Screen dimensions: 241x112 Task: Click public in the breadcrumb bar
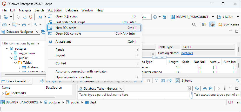(x=75, y=102)
